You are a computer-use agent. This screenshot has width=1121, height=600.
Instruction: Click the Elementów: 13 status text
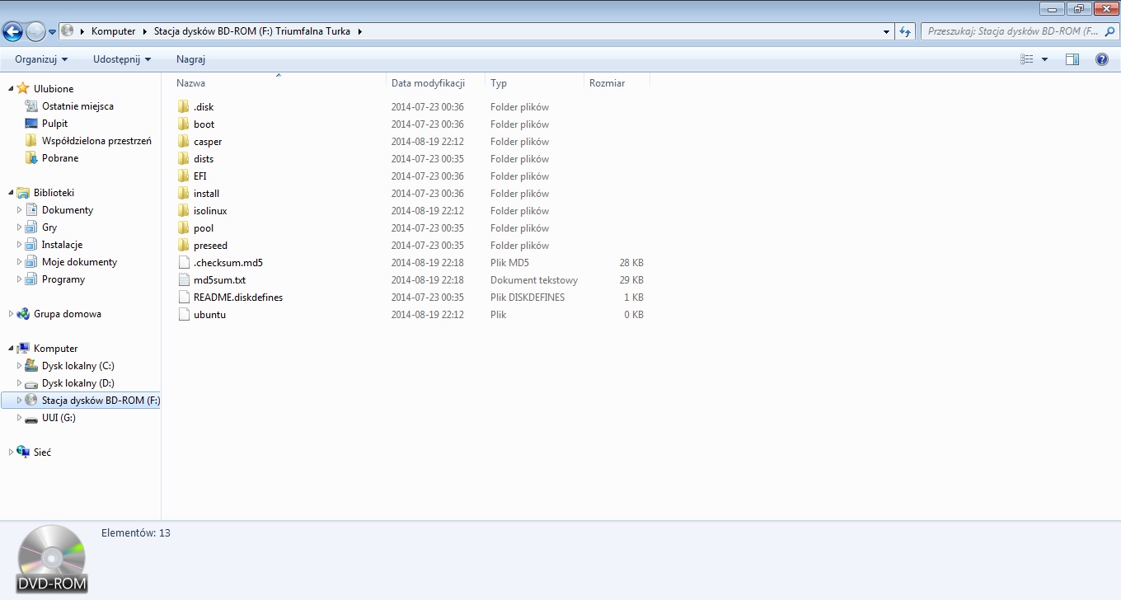click(136, 533)
